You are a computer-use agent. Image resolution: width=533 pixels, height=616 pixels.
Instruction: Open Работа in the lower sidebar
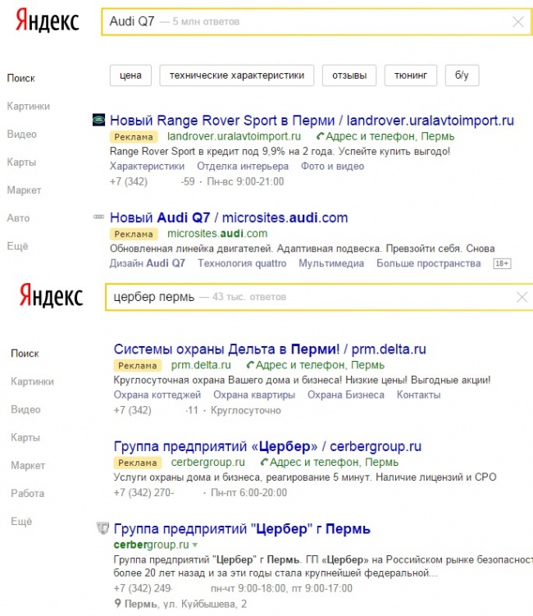coord(28,494)
